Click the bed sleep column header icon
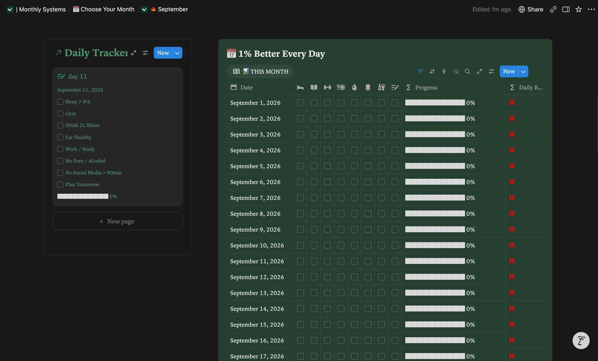Screen dimensions: 598x361 click(300, 87)
